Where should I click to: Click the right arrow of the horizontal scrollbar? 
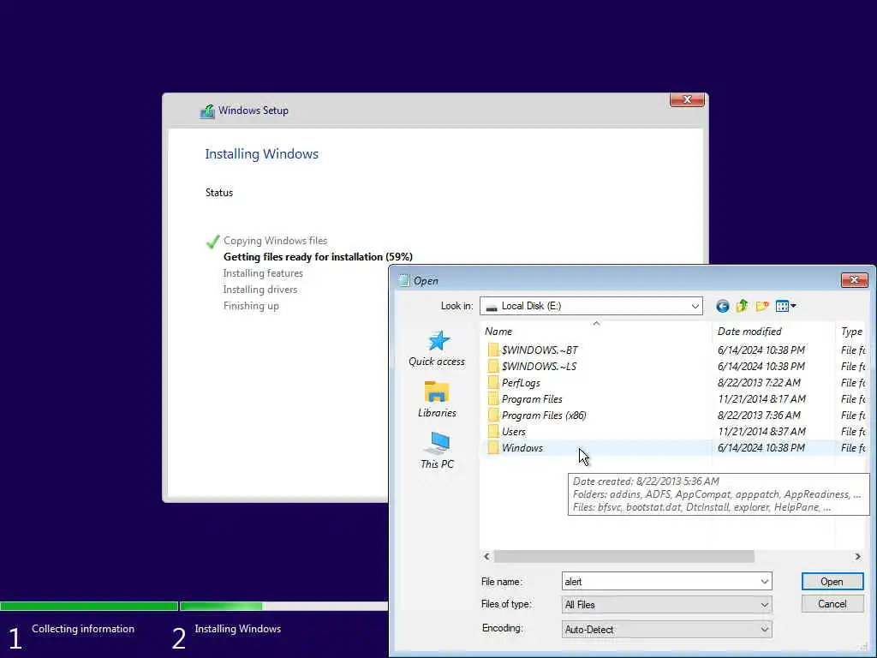point(857,557)
